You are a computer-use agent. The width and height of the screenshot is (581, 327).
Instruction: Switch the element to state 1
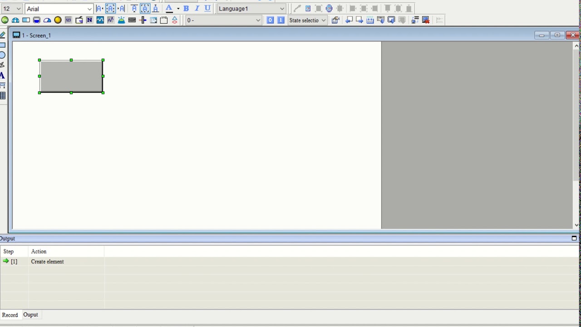click(281, 20)
